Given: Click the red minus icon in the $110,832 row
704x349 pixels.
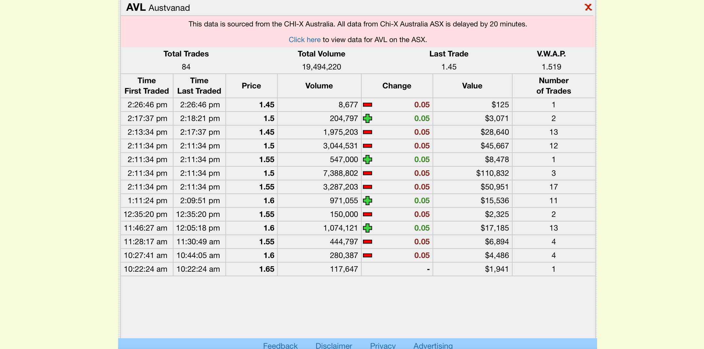Looking at the screenshot, I should coord(368,173).
